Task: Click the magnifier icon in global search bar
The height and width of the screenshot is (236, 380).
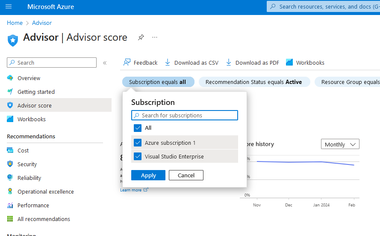Action: (x=273, y=6)
